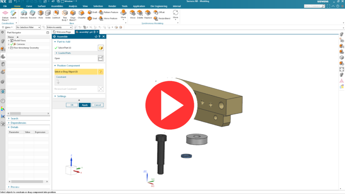Open the No Selection Filter dropdown
This screenshot has width=345, height=194.
click(28, 27)
